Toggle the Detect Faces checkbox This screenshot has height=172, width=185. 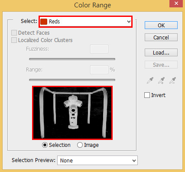click(14, 33)
